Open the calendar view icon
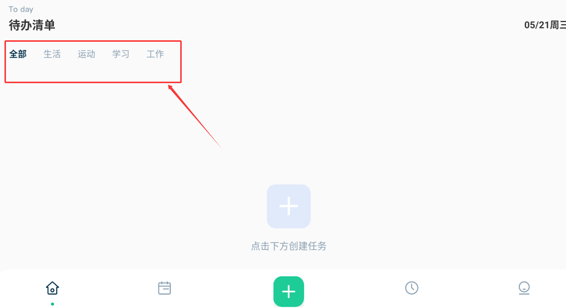Image resolution: width=566 pixels, height=308 pixels. coord(164,288)
